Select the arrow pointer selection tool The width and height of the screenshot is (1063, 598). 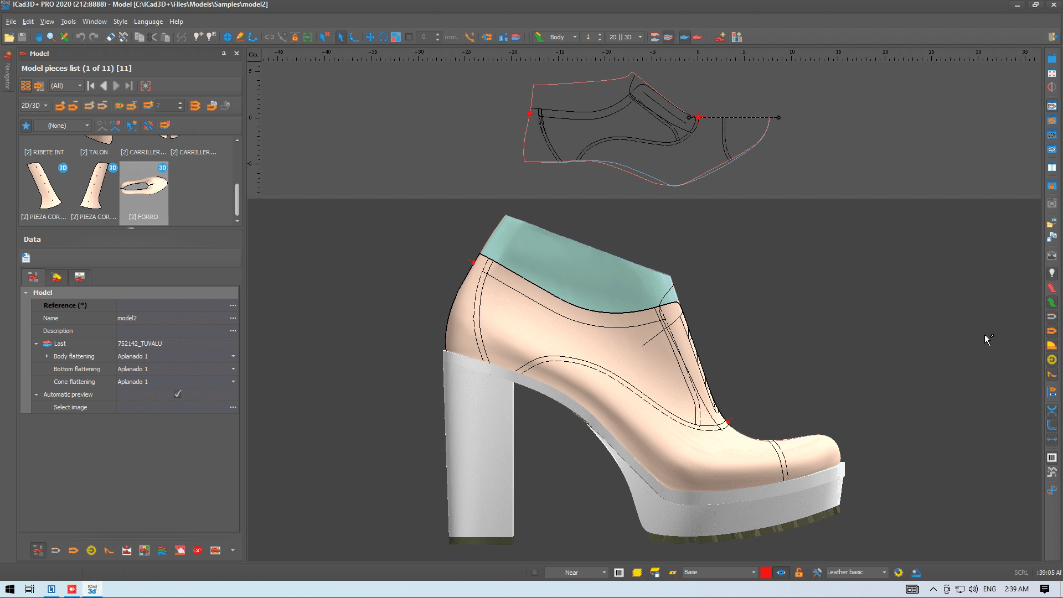[340, 37]
